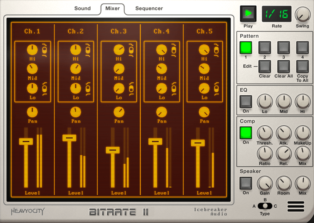Screen dimensions: 314x223
Task: Select Pattern 3 button
Action: coord(283,48)
